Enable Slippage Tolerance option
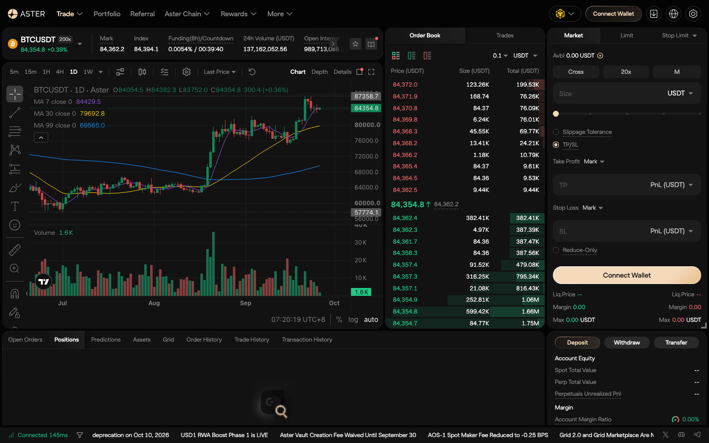Image resolution: width=709 pixels, height=443 pixels. (x=556, y=132)
